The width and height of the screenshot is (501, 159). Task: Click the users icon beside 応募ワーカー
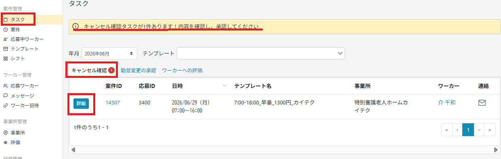pos(6,86)
